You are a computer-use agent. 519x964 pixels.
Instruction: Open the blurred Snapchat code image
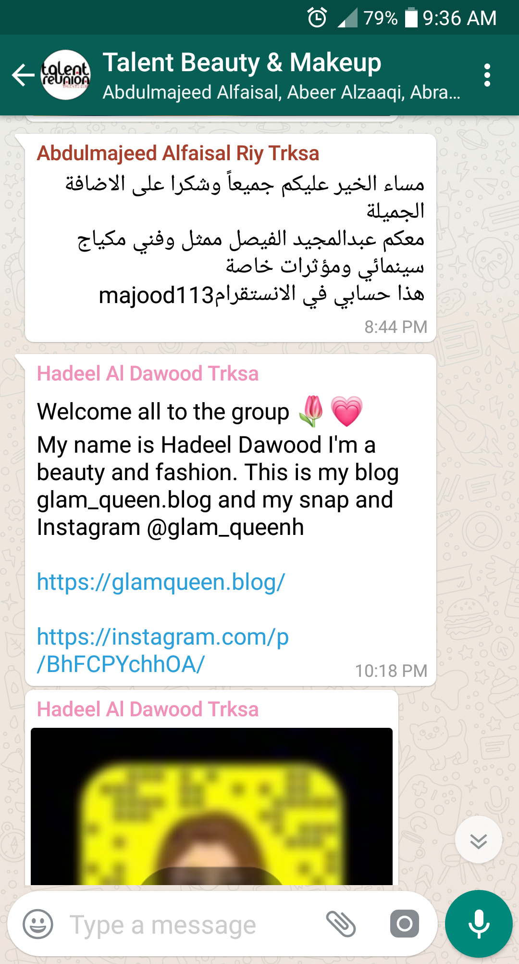pyautogui.click(x=211, y=806)
